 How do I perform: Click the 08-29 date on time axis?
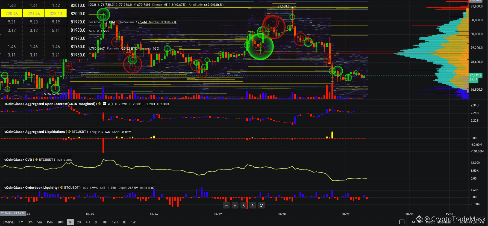click(345, 214)
